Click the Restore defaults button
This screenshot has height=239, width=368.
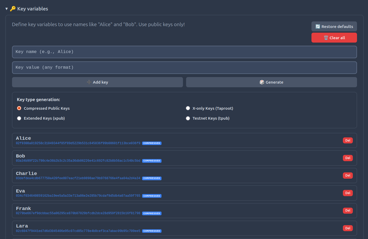(x=334, y=26)
